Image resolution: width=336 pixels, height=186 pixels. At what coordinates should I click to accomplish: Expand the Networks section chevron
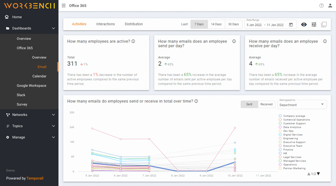(x=53, y=115)
